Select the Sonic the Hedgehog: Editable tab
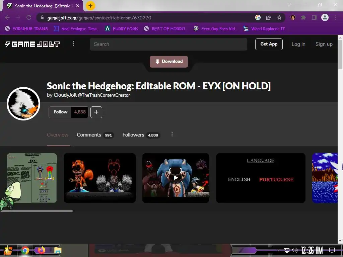 tap(43, 6)
